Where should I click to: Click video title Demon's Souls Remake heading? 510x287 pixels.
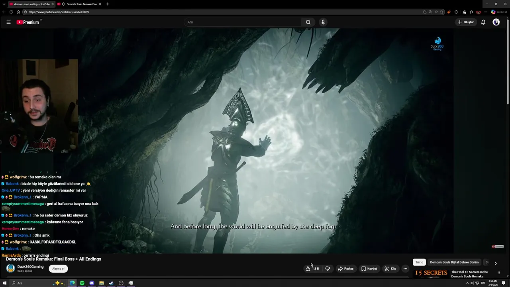[53, 259]
